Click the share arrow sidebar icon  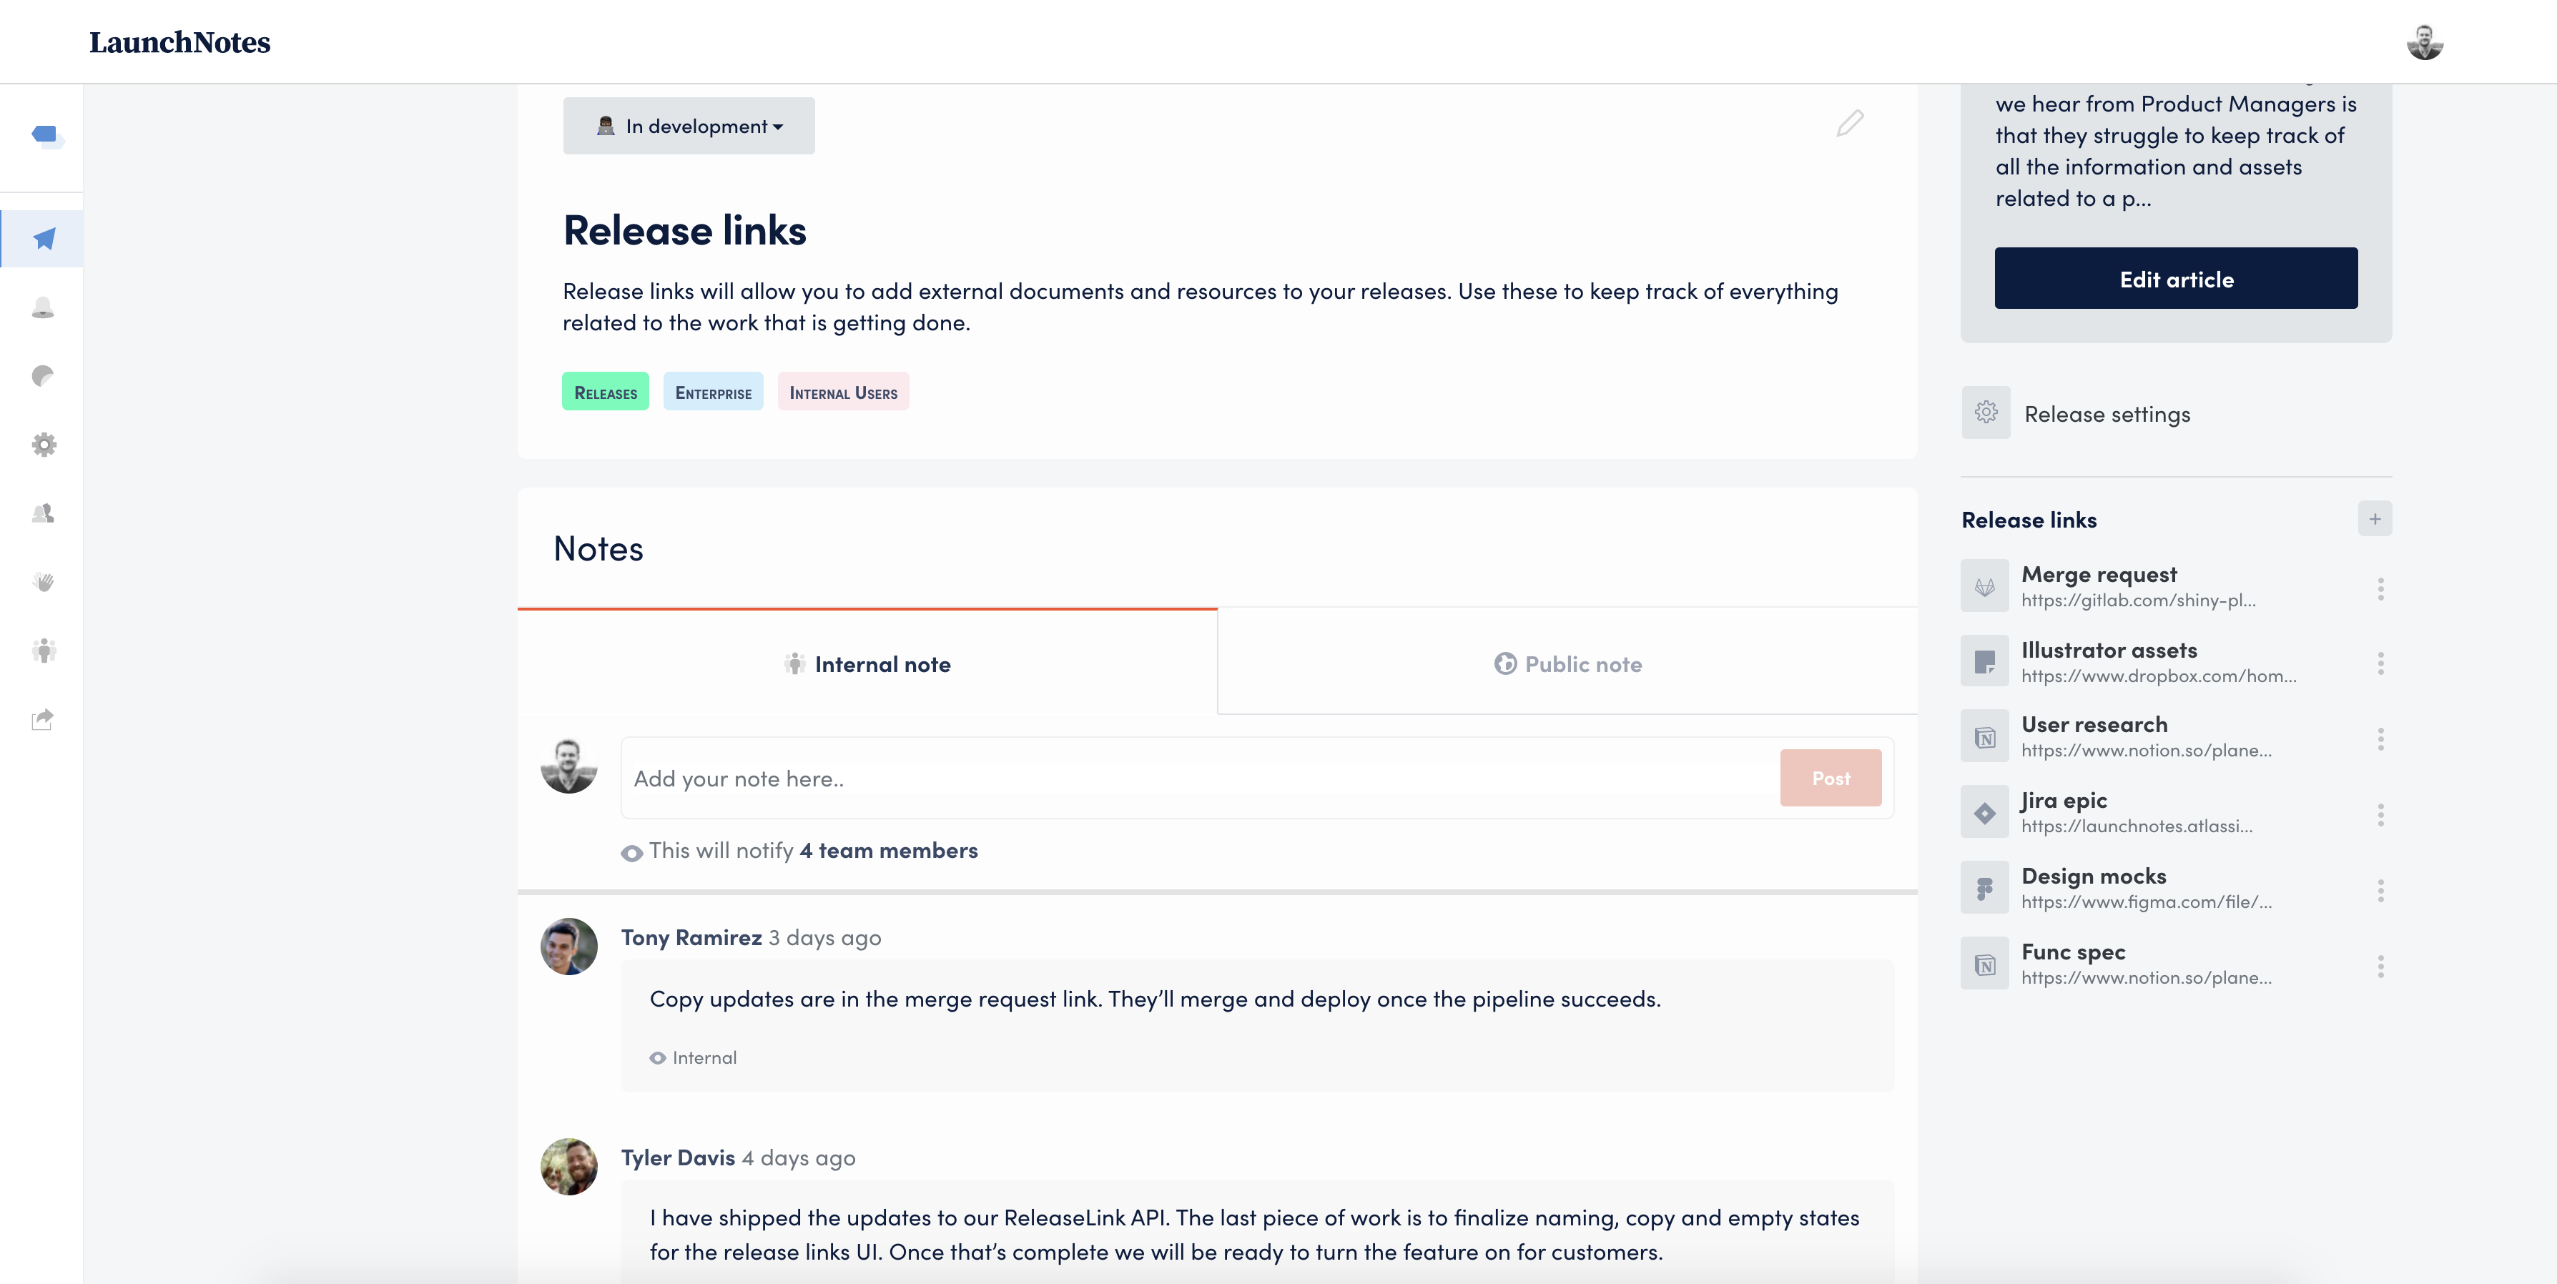43,719
